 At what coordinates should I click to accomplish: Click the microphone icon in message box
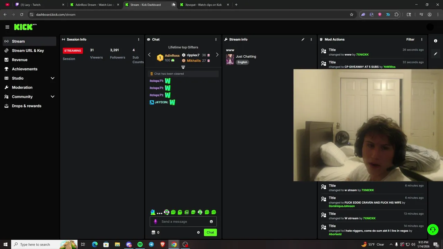(x=155, y=222)
